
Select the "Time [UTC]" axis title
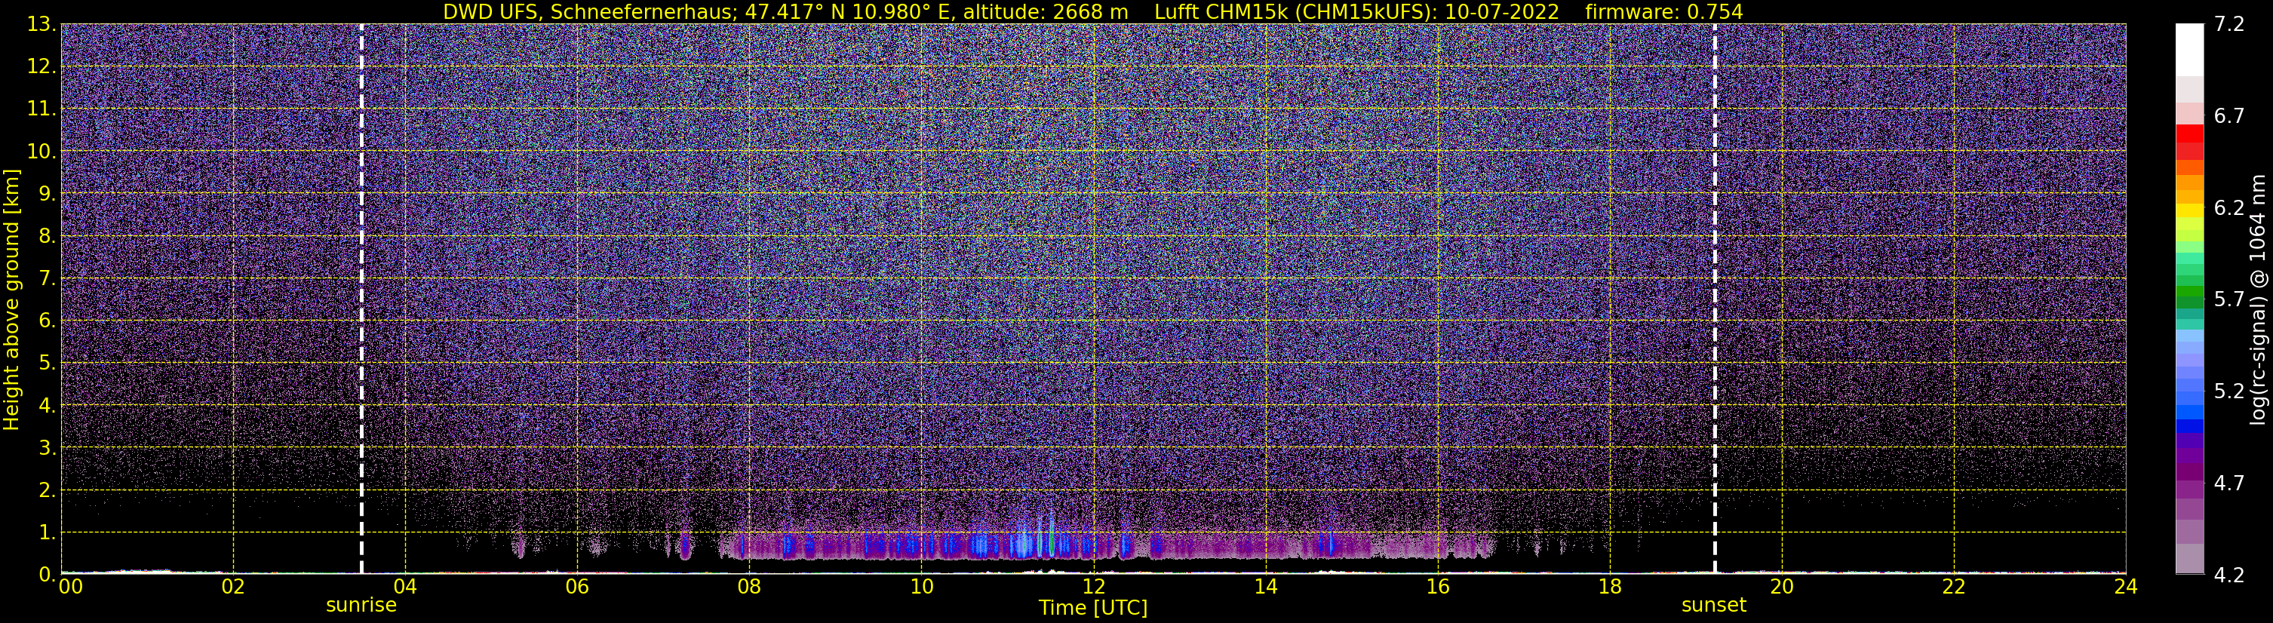(1093, 608)
